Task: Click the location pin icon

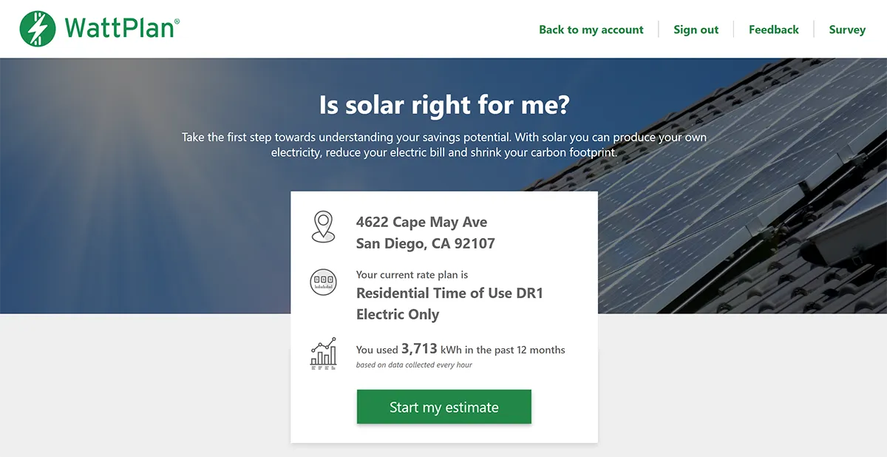Action: 323,226
